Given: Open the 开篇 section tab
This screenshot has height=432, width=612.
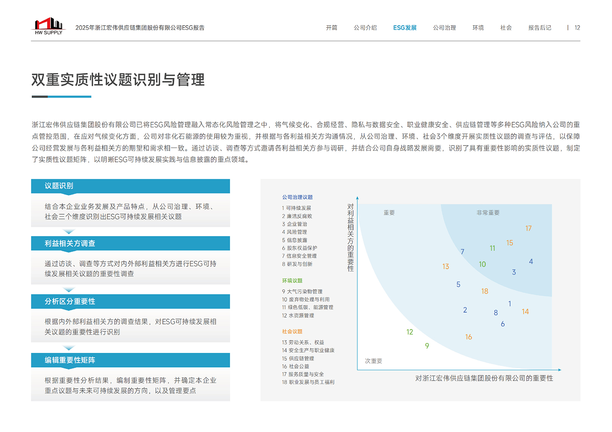Looking at the screenshot, I should click(332, 28).
